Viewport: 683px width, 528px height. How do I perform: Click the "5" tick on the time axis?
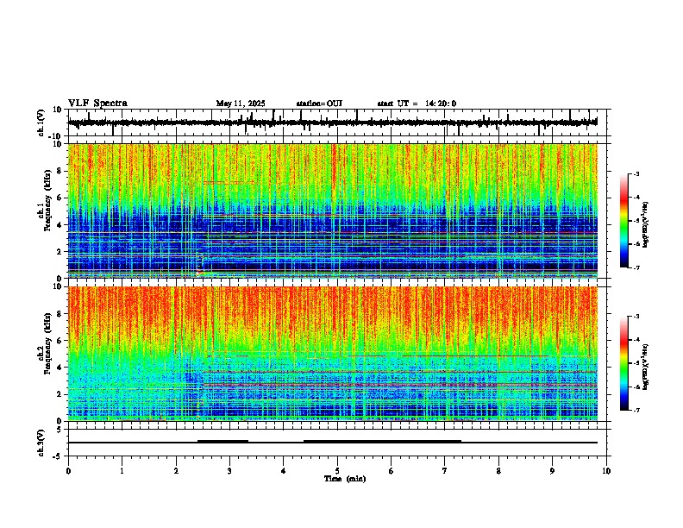(337, 471)
